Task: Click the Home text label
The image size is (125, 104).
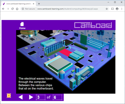Action: tap(22, 28)
